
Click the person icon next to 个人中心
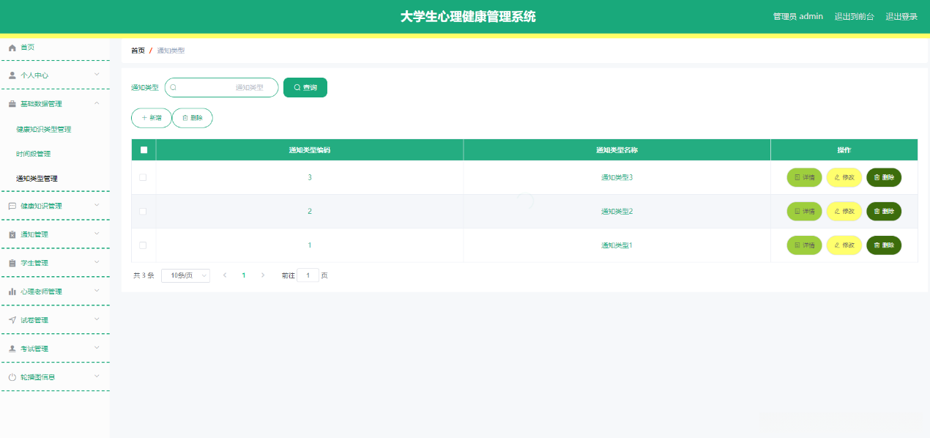pos(12,75)
